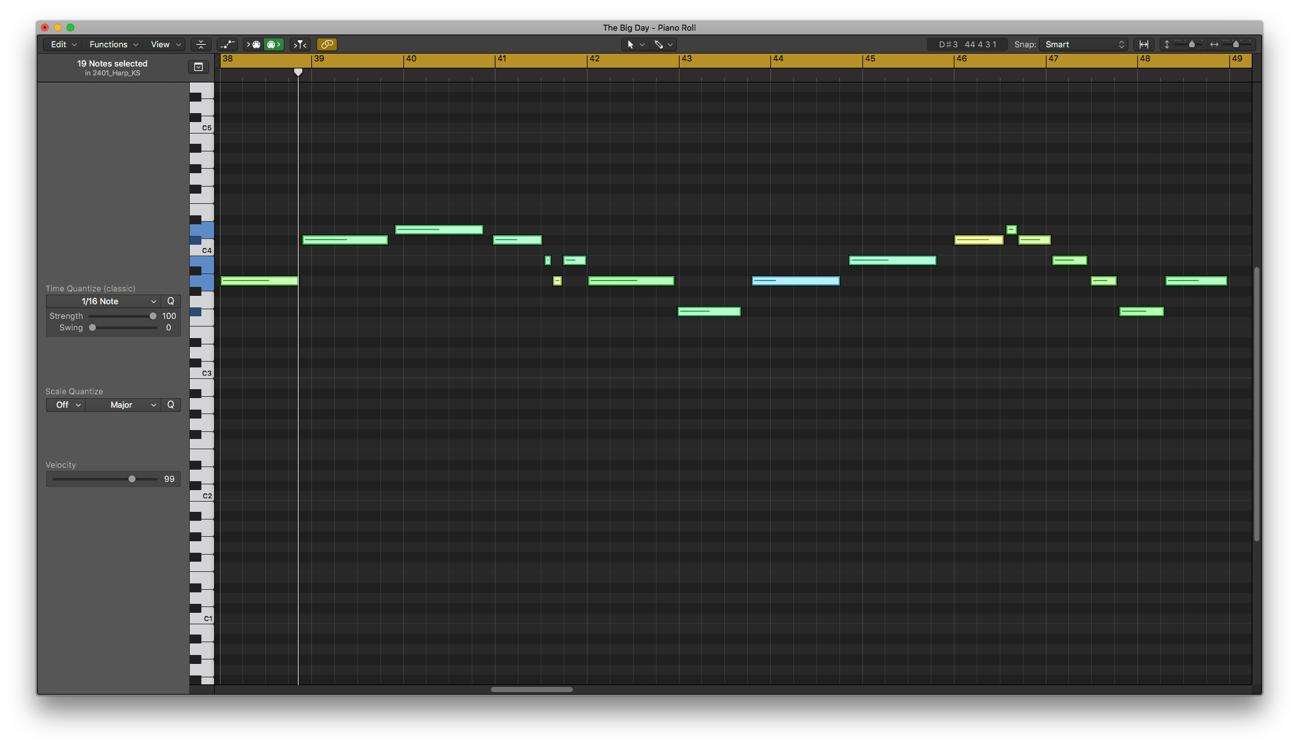The width and height of the screenshot is (1299, 747).
Task: Click the Catch Playhead icon
Action: click(300, 44)
